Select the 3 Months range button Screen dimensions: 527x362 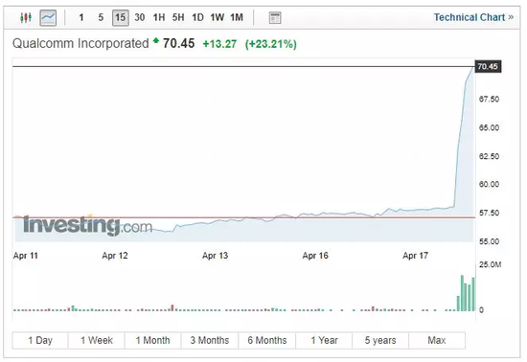[x=210, y=341]
